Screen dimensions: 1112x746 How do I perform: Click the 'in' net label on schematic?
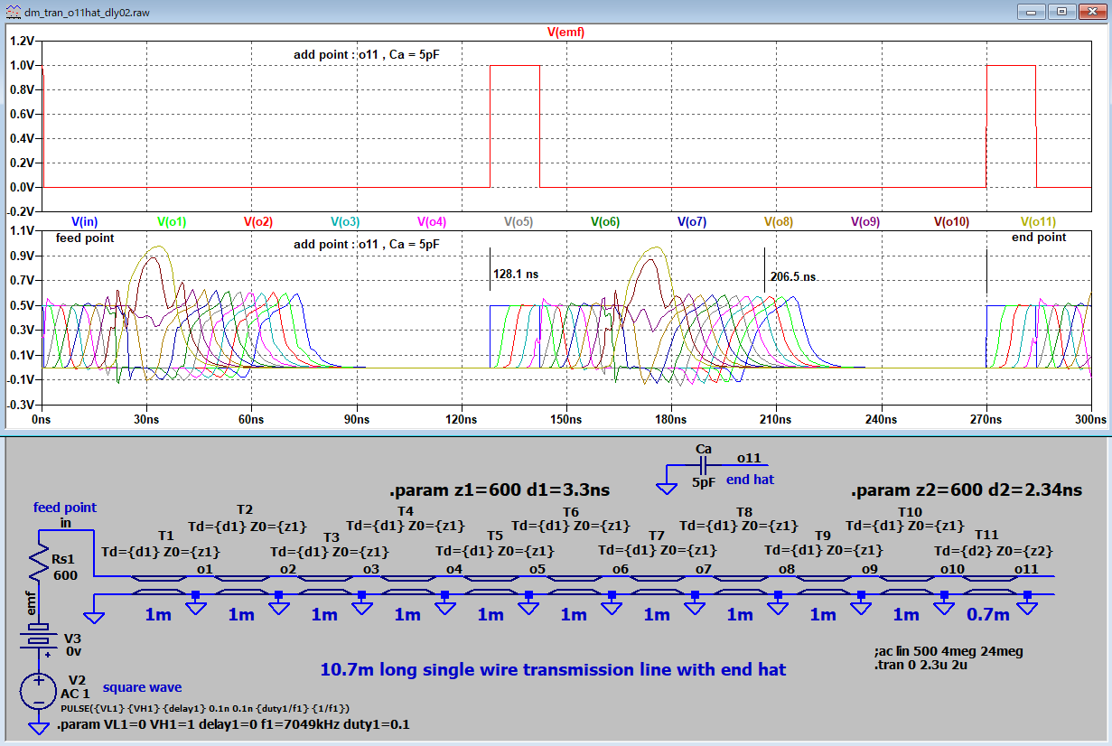(66, 522)
